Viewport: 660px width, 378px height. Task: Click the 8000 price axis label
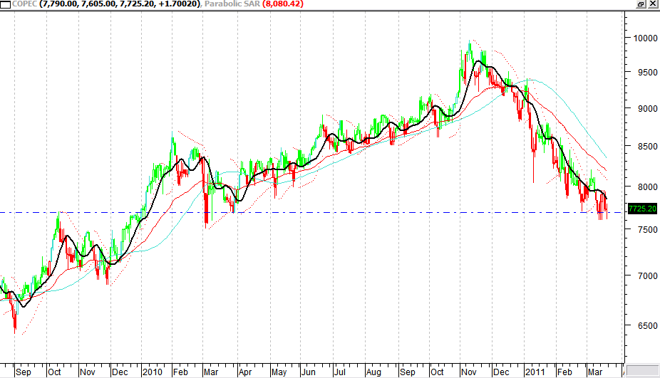point(647,187)
